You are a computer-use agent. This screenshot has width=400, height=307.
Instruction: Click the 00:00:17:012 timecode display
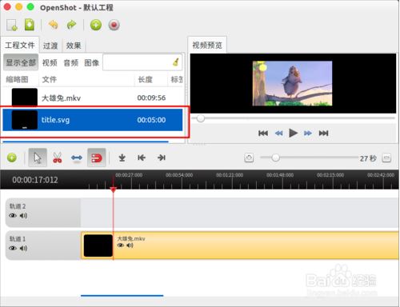(x=35, y=180)
